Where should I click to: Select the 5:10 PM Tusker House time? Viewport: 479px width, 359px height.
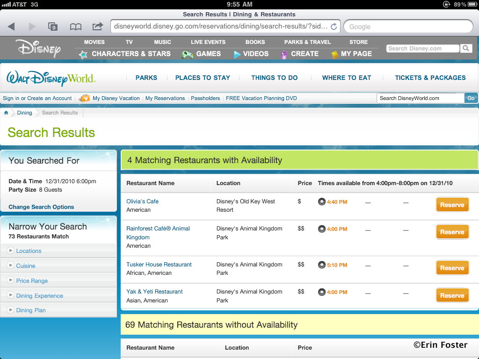[332, 265]
